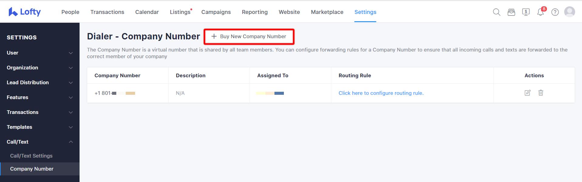Open the search icon
This screenshot has width=582, height=182.
coord(496,12)
